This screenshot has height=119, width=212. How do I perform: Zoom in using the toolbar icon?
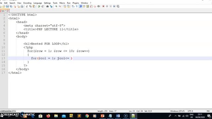pos(56,6)
